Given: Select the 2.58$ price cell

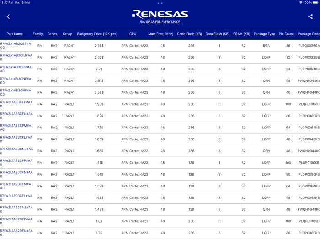Looking at the screenshot, I should [x=99, y=92].
